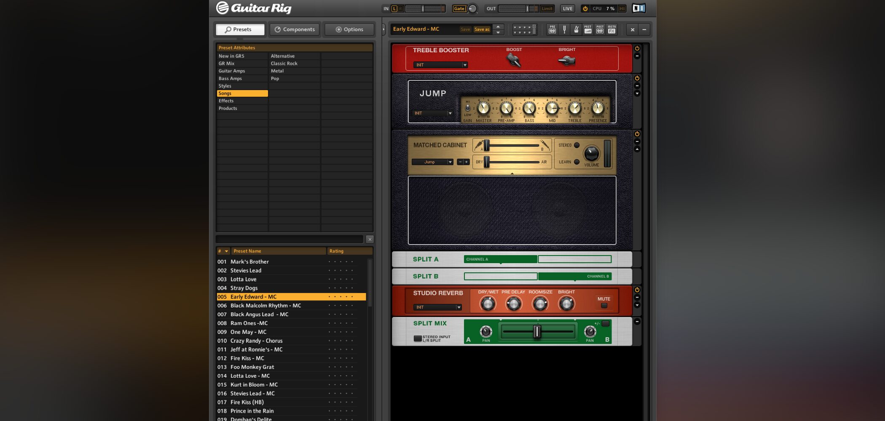Click the previous cabinet minus button
885x421 pixels.
tap(460, 162)
